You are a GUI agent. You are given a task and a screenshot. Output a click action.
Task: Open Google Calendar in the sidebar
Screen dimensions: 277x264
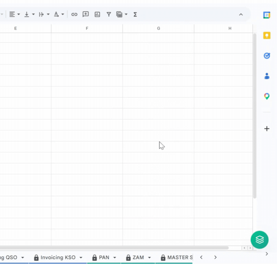tap(267, 15)
